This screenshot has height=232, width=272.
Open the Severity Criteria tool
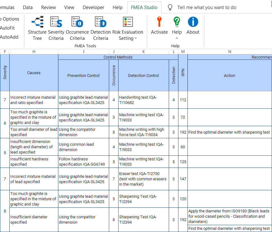coord(56,26)
